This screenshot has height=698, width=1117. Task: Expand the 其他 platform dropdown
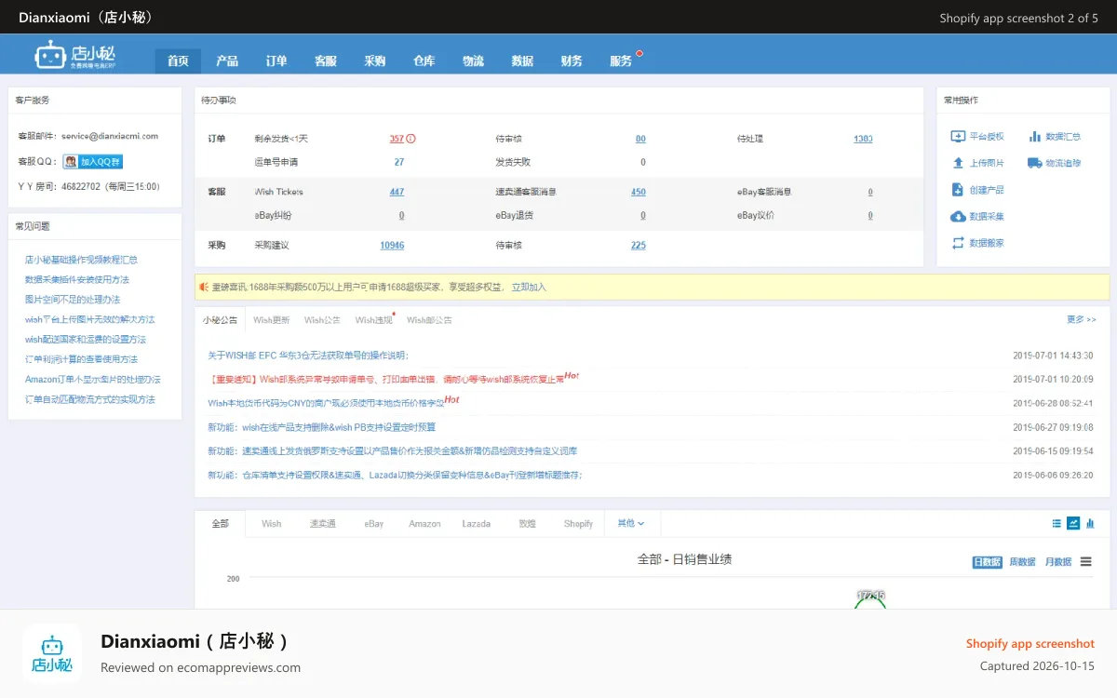(631, 523)
